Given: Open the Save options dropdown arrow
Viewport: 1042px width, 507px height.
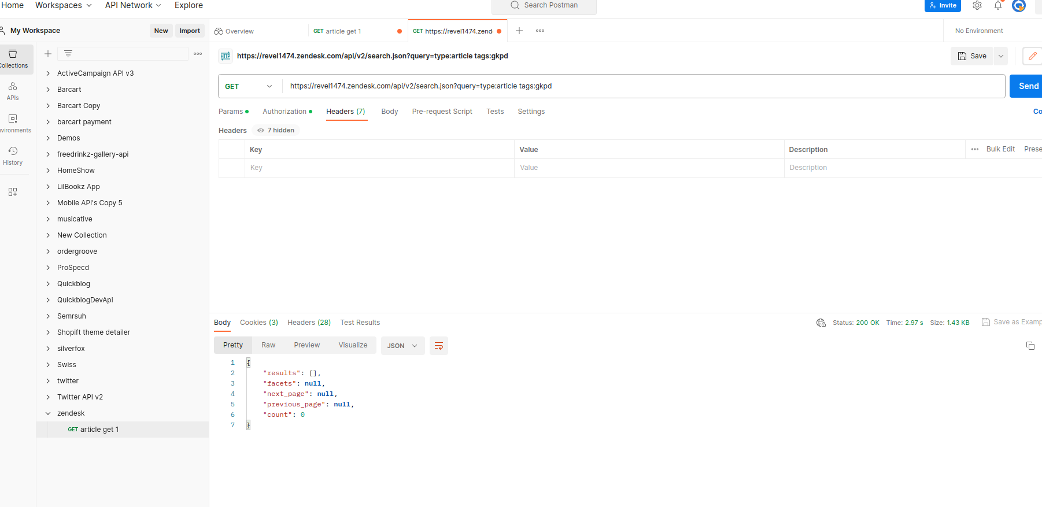Looking at the screenshot, I should [x=1001, y=56].
